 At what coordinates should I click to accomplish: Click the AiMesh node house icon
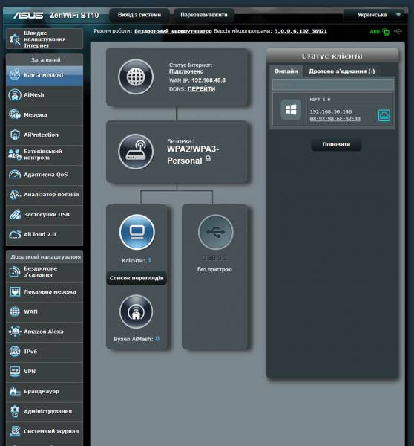137,311
